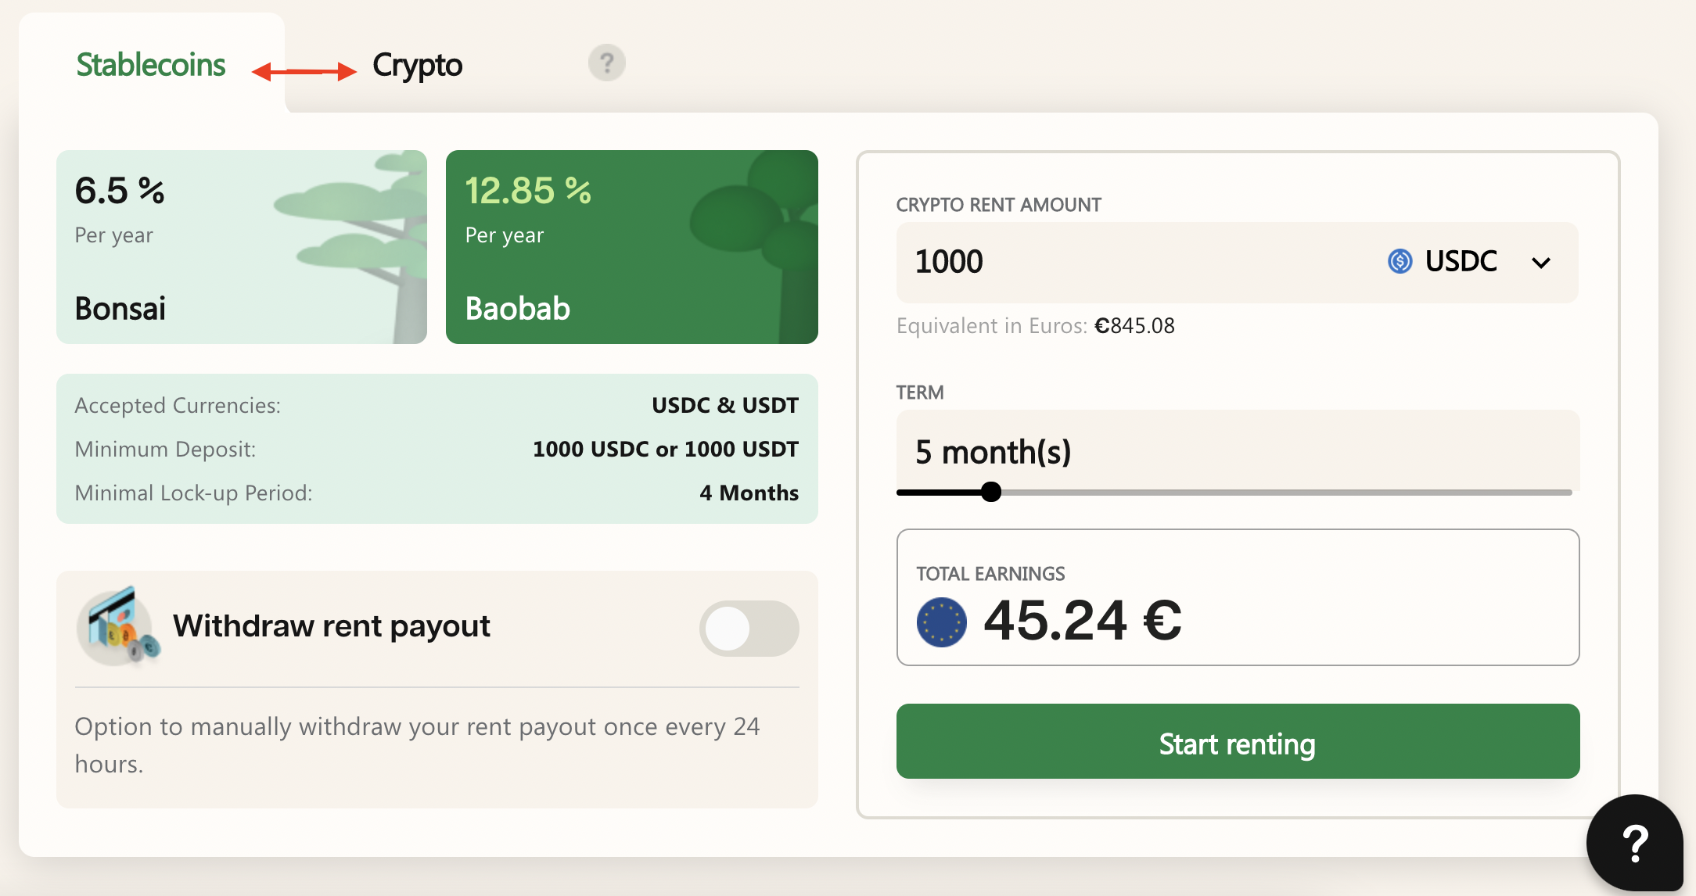
Task: Click the EU flag earnings icon
Action: pyautogui.click(x=941, y=622)
